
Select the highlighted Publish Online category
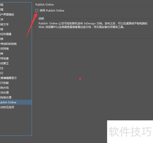coord(16,102)
